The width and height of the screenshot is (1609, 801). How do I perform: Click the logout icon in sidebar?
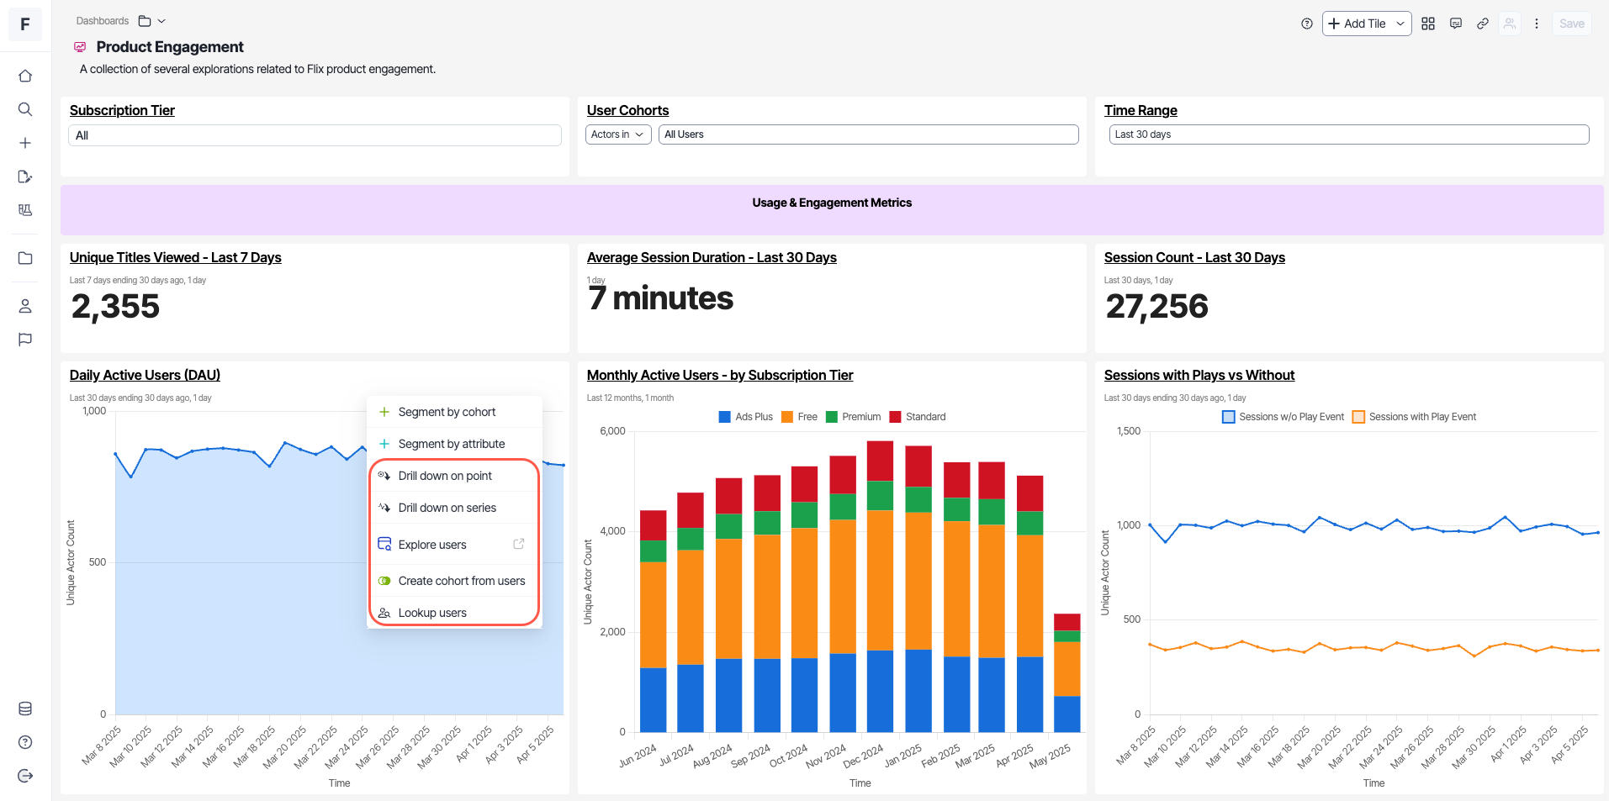tap(25, 776)
